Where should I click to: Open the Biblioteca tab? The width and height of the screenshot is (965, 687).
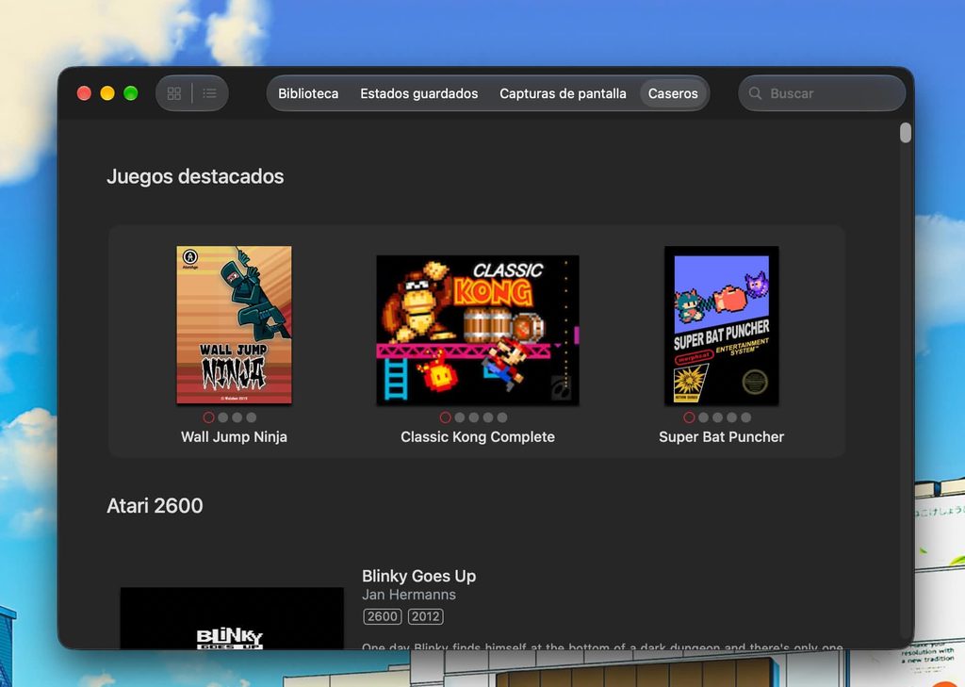[308, 93]
